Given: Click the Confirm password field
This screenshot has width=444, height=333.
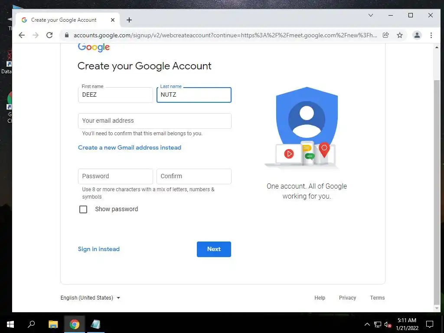Looking at the screenshot, I should [194, 176].
